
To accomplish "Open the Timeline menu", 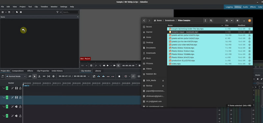I will (44, 7).
